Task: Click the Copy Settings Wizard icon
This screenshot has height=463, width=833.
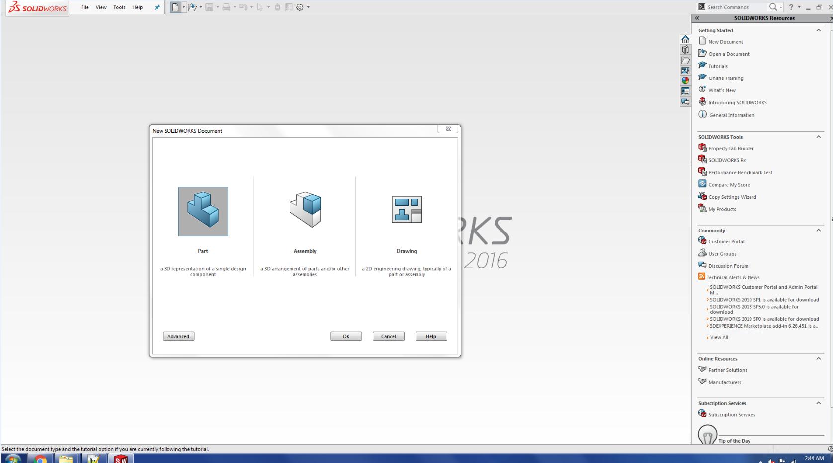Action: point(702,196)
